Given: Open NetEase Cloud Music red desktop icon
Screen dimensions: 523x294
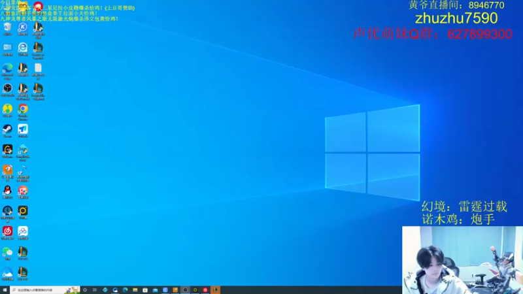Looking at the screenshot, I should pos(7,232).
